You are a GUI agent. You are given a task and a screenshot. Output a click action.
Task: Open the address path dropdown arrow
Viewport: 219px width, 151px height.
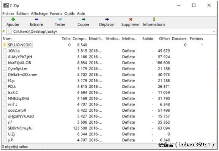point(214,32)
